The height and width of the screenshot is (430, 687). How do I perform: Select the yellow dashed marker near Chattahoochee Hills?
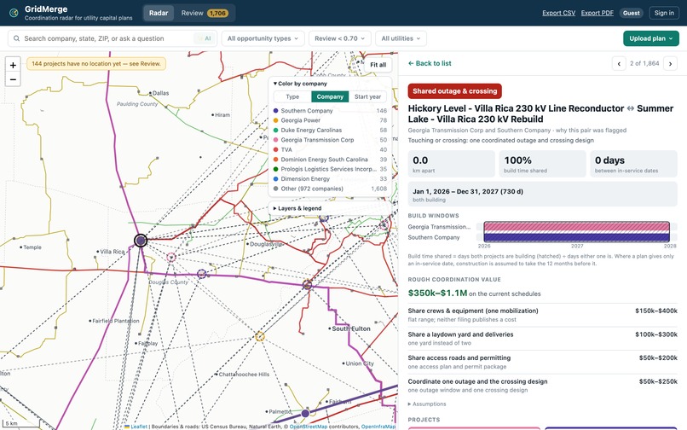coord(260,336)
